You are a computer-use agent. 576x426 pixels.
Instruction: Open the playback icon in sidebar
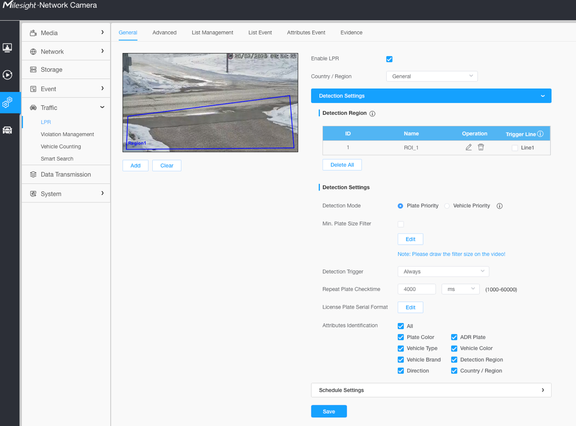[7, 75]
